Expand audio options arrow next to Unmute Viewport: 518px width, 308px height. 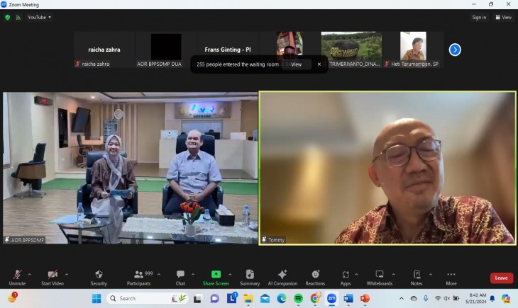(29, 274)
